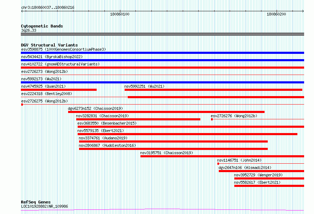Click the nsv2806867 (Huddleston2016) label

(x=107, y=145)
